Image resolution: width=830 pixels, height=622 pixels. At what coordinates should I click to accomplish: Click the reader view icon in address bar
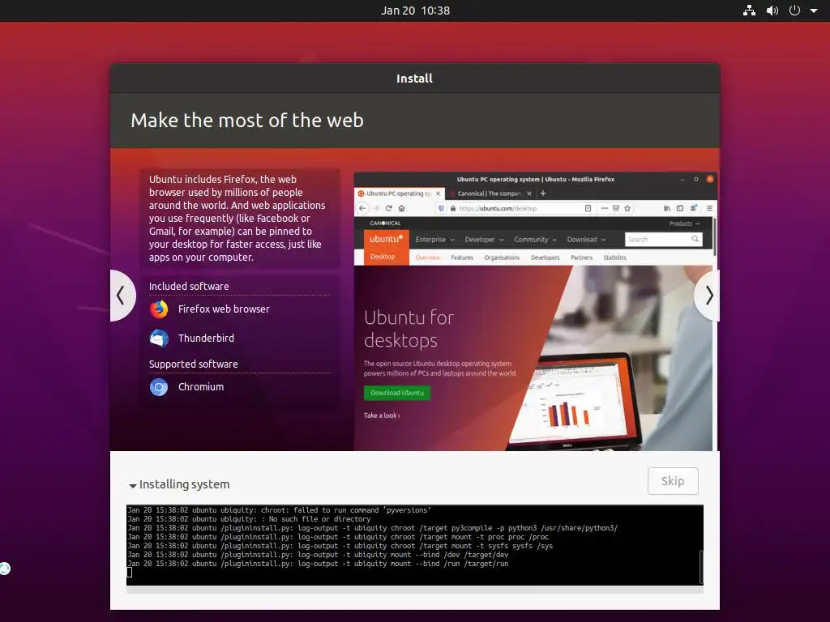[588, 208]
